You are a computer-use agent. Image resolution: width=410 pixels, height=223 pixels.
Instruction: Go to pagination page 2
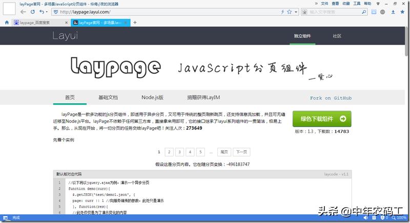pyautogui.click(x=169, y=152)
